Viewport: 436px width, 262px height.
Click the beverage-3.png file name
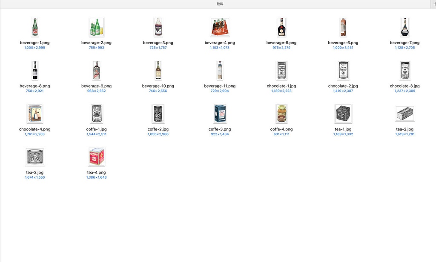[158, 43]
